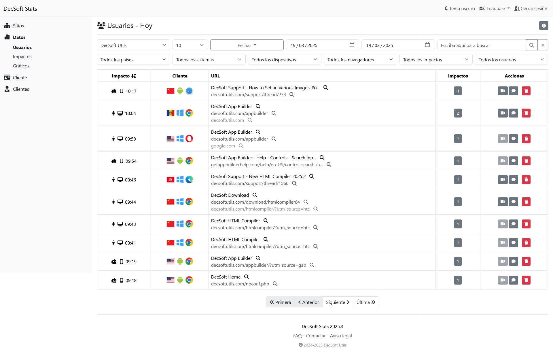Image resolution: width=553 pixels, height=356 pixels.
Task: Play the video recording for the 10:17 visit
Action: pos(503,91)
